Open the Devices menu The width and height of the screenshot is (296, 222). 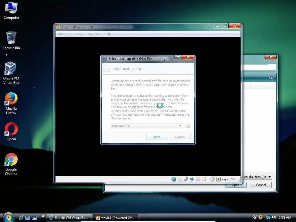(93, 34)
